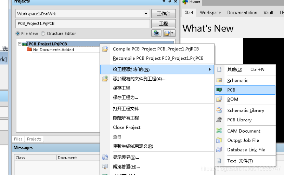
Task: Open the folder options dropdown arrow
Action: tap(172, 33)
